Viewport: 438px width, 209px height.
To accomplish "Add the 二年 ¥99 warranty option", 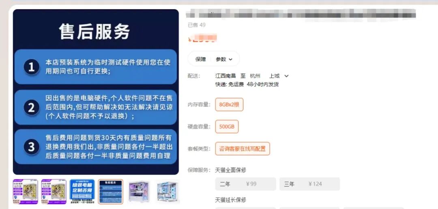I will coord(245,184).
